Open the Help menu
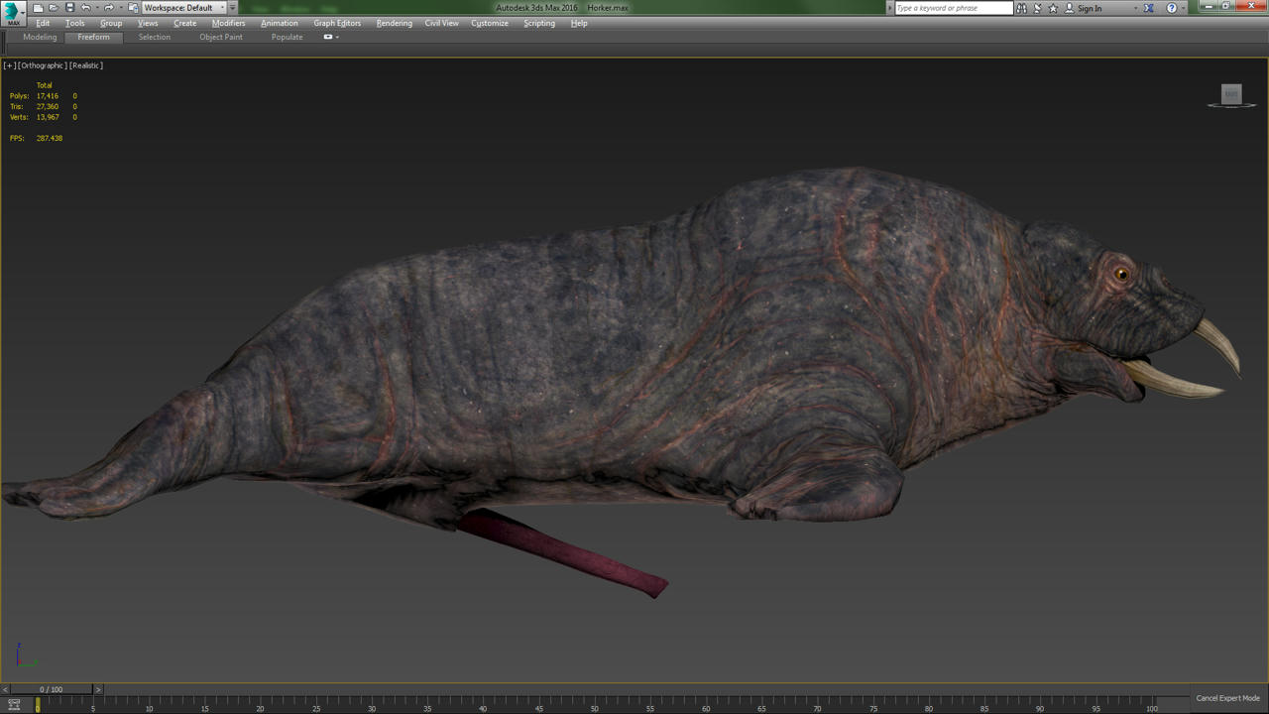The image size is (1269, 714). (579, 23)
